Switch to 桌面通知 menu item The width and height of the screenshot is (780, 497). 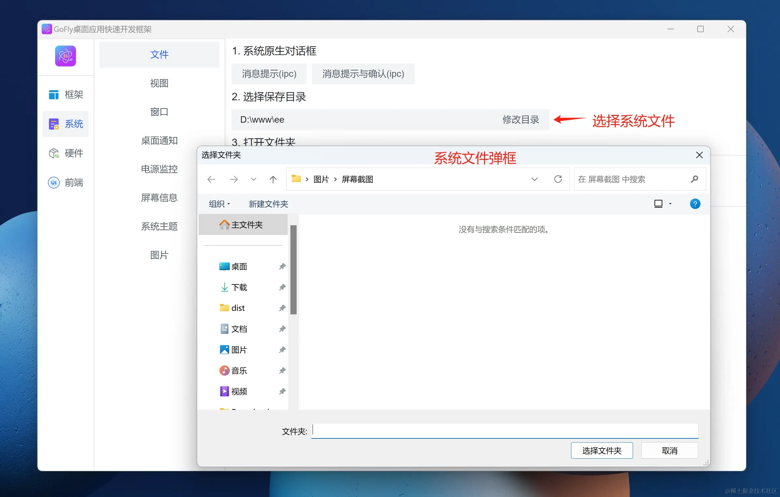[159, 141]
